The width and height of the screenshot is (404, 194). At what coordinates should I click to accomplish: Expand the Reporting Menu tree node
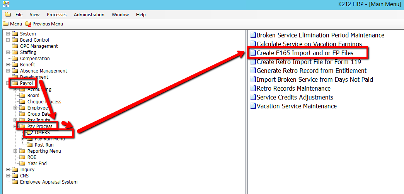click(x=15, y=151)
